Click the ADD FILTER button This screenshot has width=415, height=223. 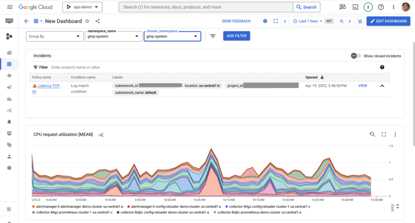click(236, 36)
